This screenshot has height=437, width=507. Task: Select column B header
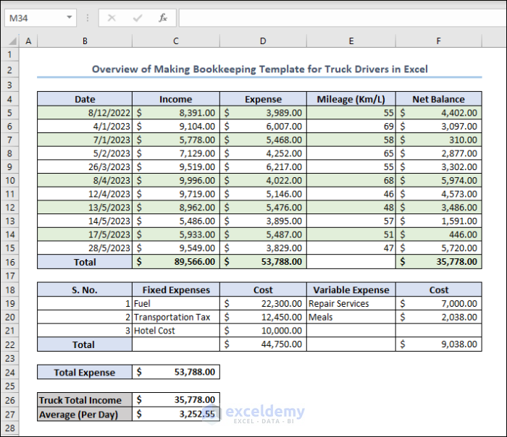tap(85, 41)
